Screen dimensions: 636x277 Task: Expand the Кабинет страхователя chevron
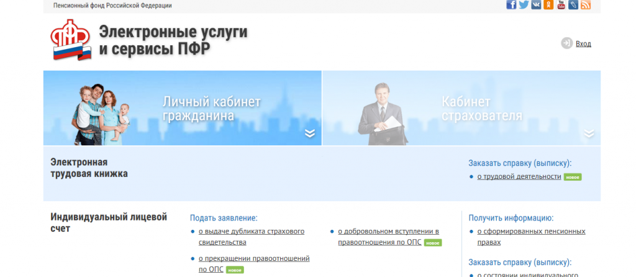(589, 133)
